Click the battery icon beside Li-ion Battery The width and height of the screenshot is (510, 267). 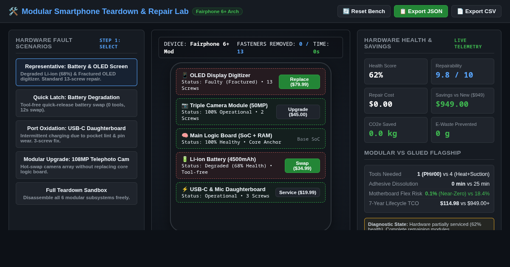click(185, 159)
